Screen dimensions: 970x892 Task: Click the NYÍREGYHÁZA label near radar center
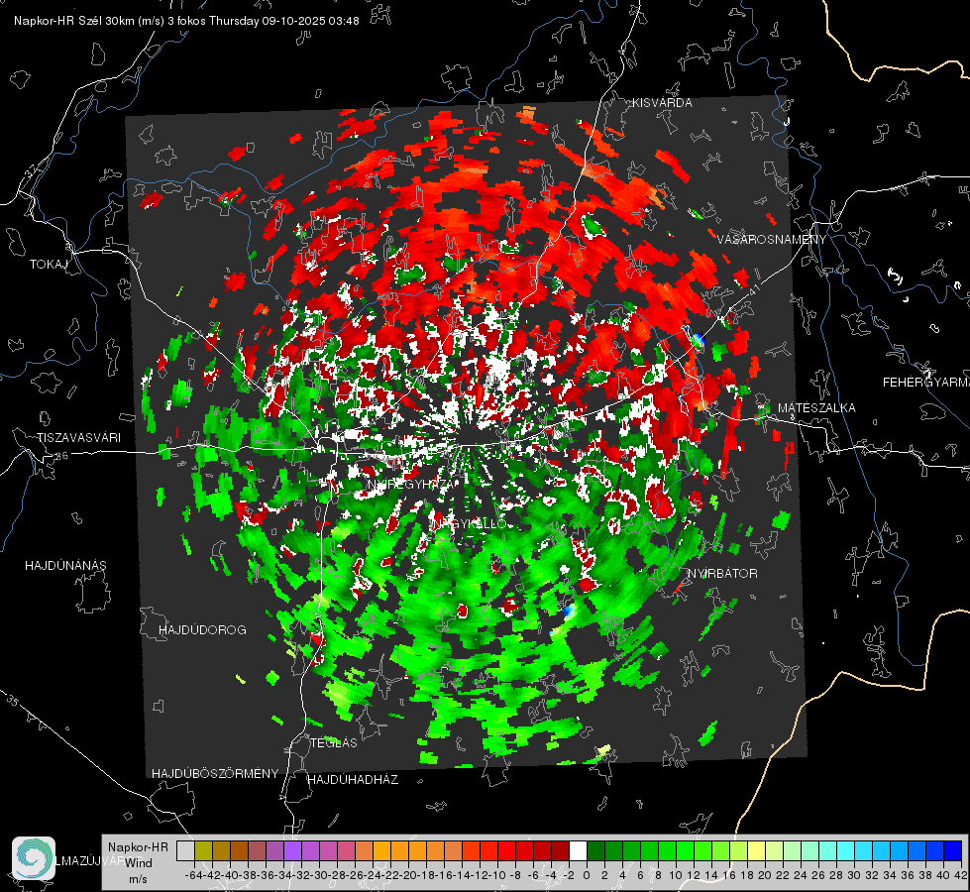coord(411,484)
